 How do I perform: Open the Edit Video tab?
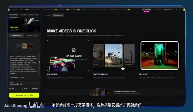click(23, 15)
